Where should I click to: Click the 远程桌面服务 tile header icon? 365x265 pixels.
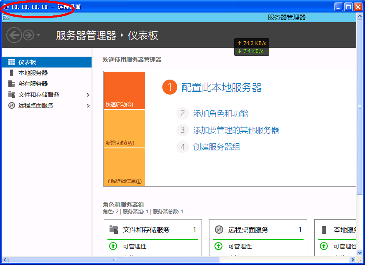coord(219,230)
